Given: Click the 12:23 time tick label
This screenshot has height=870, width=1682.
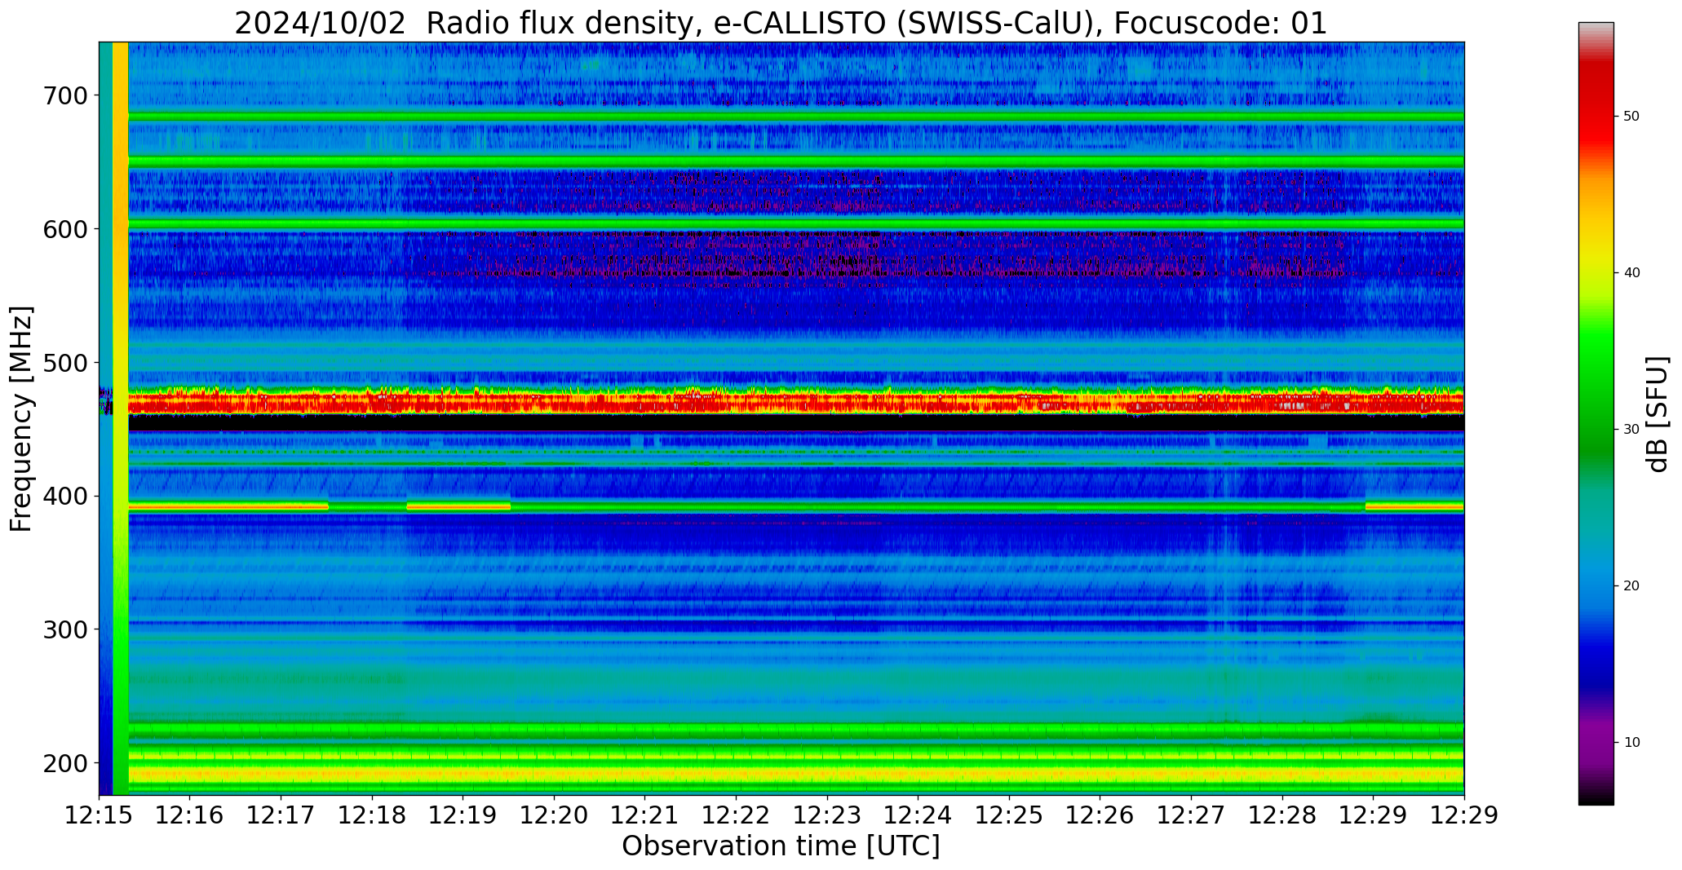Looking at the screenshot, I should pyautogui.click(x=827, y=815).
